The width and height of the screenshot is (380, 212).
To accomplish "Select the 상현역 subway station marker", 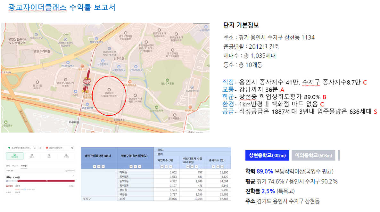I will coord(87,81).
